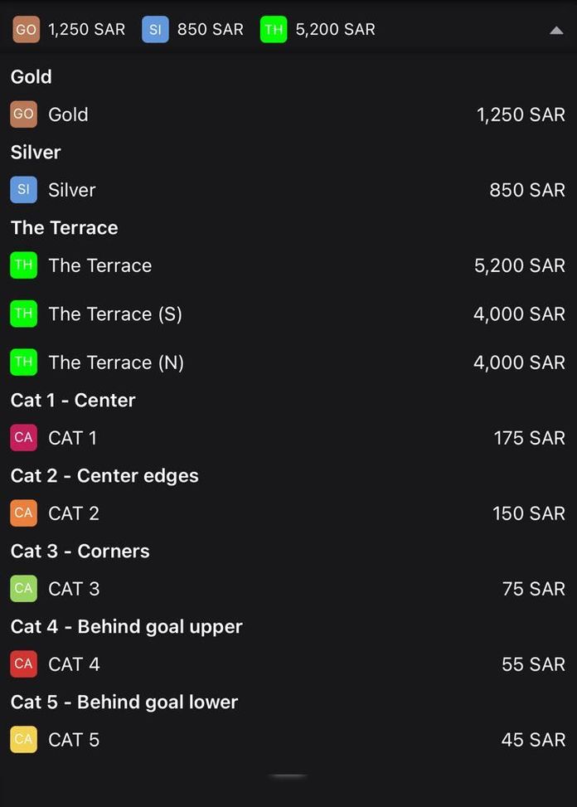Click the light green CA icon for CAT 3
Viewport: 577px width, 807px height.
[23, 589]
